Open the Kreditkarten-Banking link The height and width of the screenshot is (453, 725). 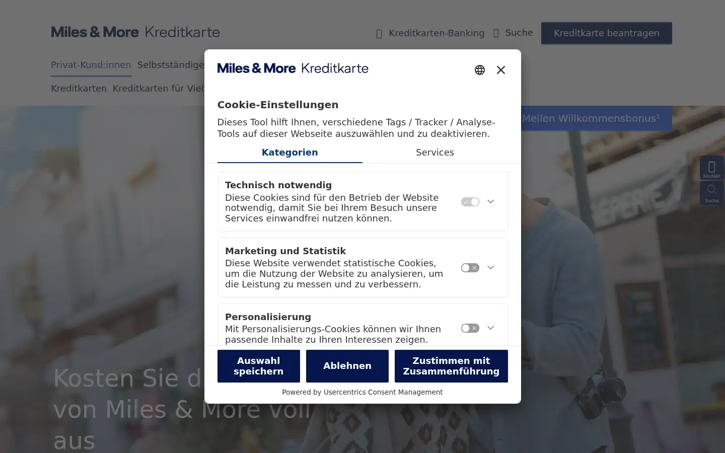pyautogui.click(x=437, y=33)
